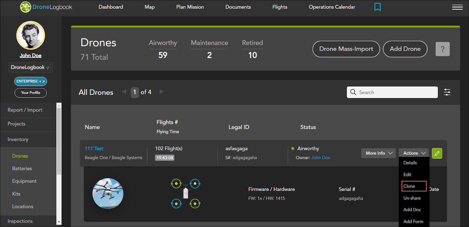Open the Dashboard tab
Viewport: 469px width, 227px height.
111,7
